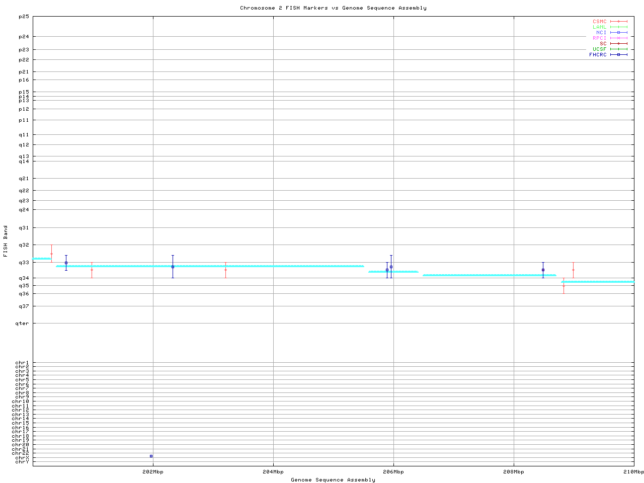The width and height of the screenshot is (644, 483).
Task: Click the 204Mbp x-axis tick label
Action: [273, 472]
